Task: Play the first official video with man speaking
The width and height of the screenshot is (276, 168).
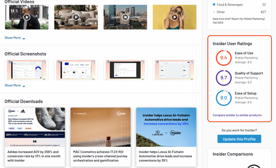Action: point(27,17)
